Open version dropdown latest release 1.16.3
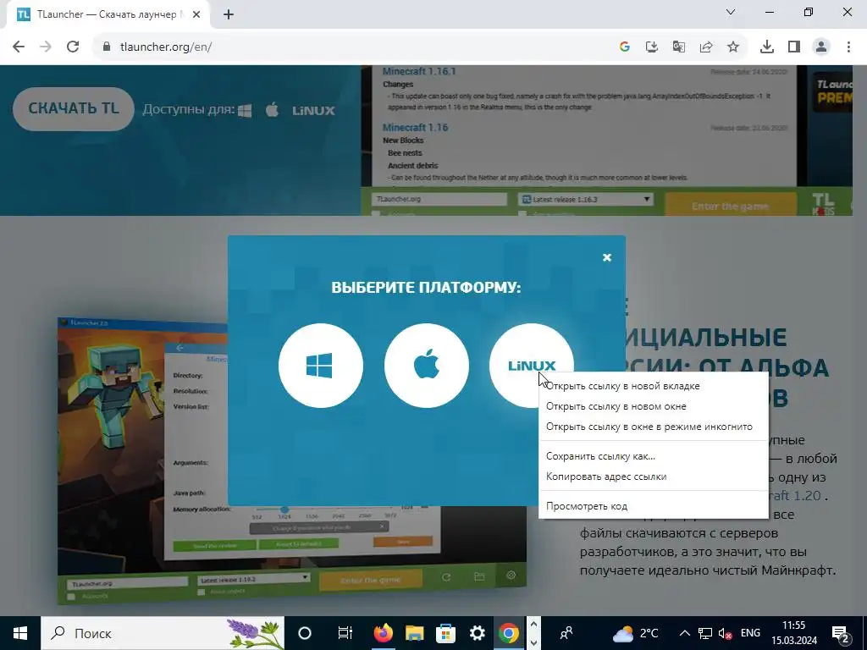The height and width of the screenshot is (650, 867). click(586, 199)
